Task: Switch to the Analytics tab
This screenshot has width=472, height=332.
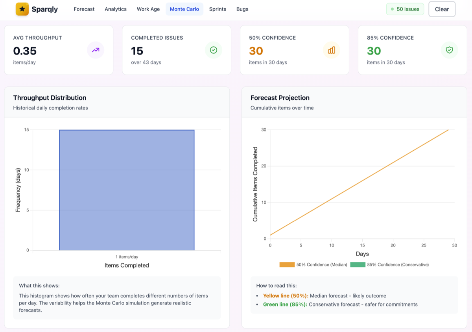Action: [116, 9]
